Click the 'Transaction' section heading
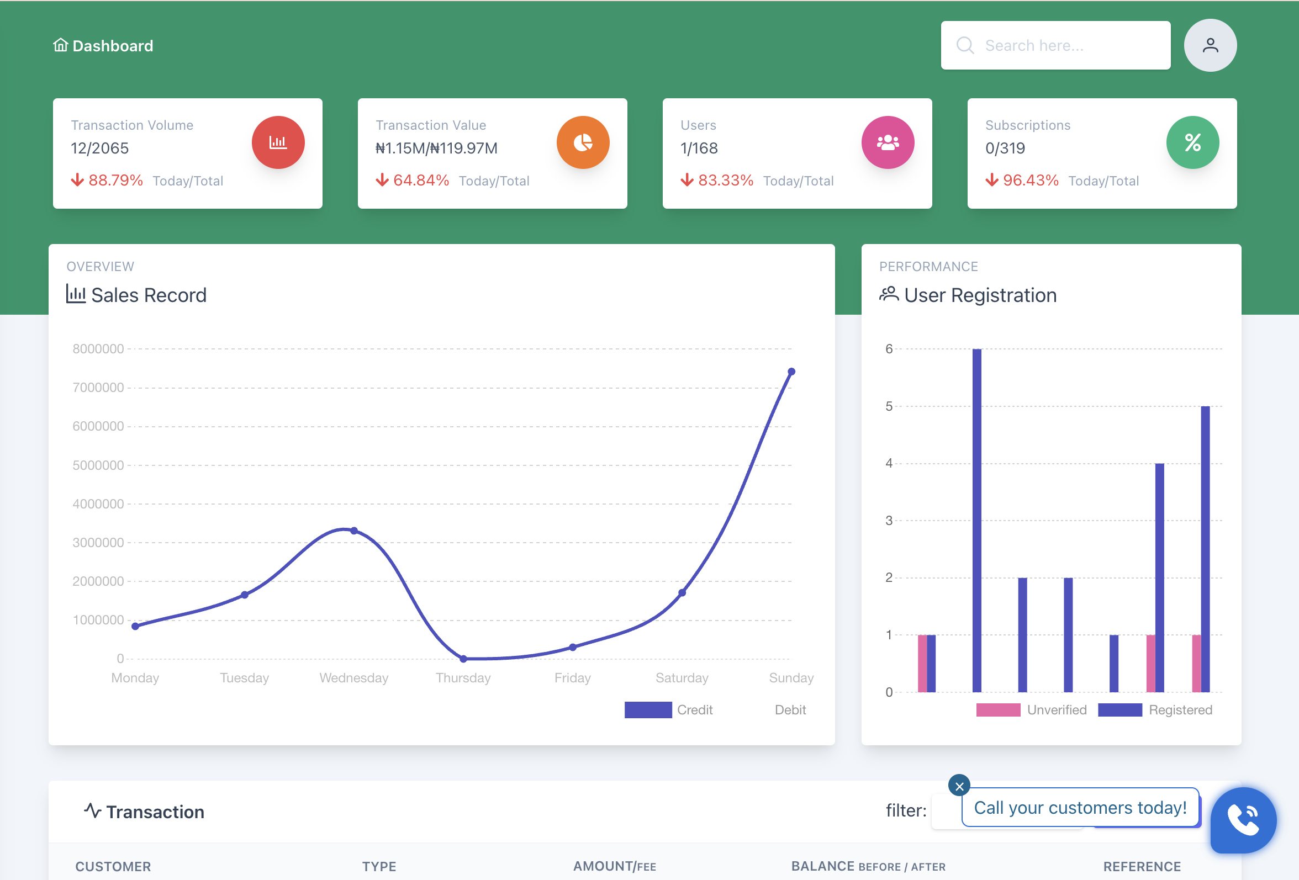 pos(155,812)
